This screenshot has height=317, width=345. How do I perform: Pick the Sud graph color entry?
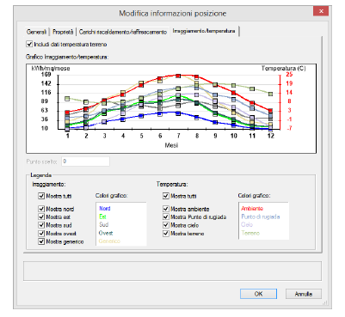(x=103, y=225)
